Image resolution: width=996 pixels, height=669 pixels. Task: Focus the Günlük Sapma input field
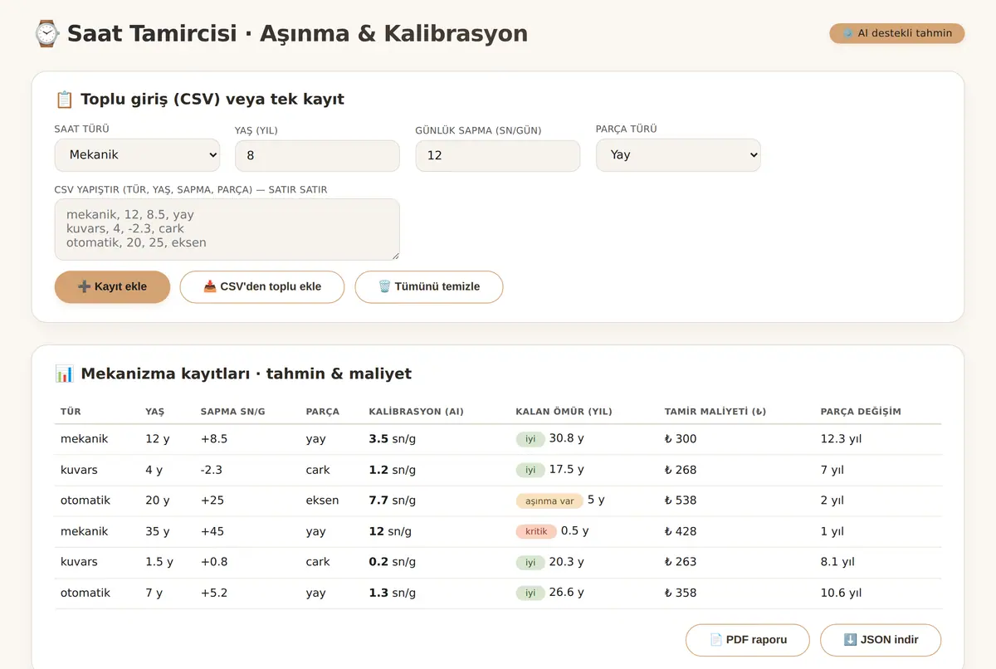click(498, 156)
